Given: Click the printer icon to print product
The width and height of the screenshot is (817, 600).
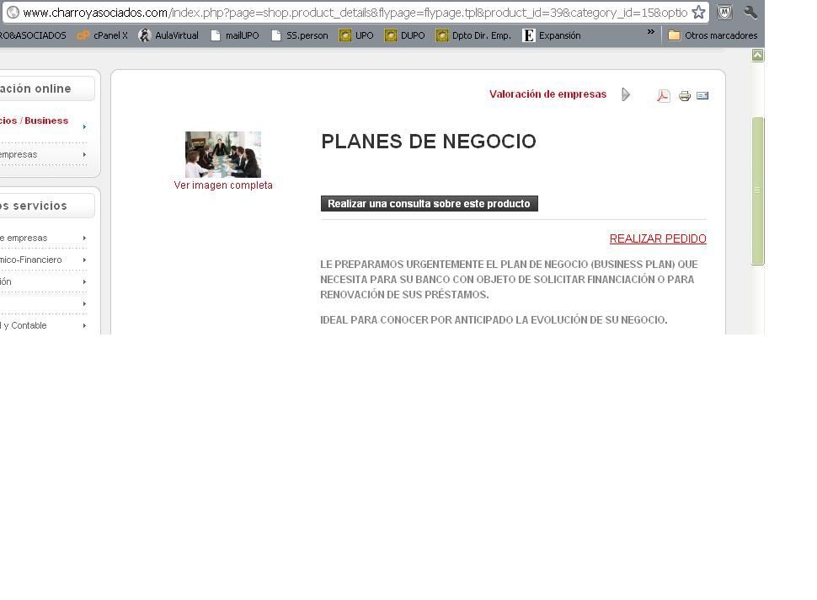Looking at the screenshot, I should (x=685, y=96).
